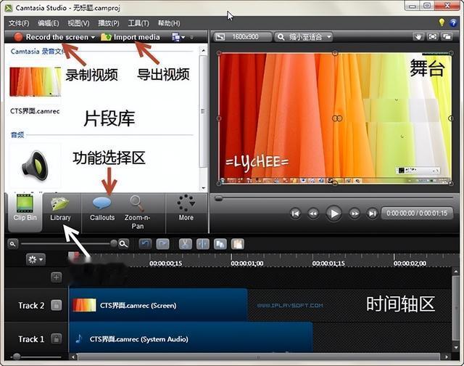
Task: Click the toolbar options overflow arrow
Action: (x=191, y=37)
